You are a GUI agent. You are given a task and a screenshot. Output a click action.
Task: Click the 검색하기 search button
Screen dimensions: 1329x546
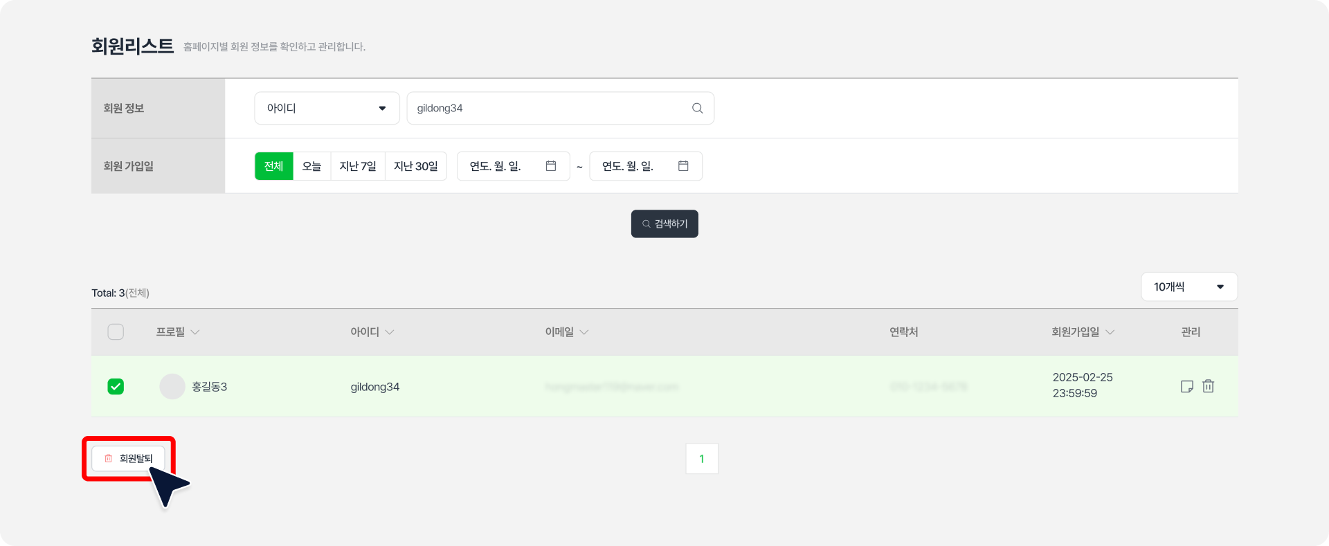pyautogui.click(x=664, y=224)
